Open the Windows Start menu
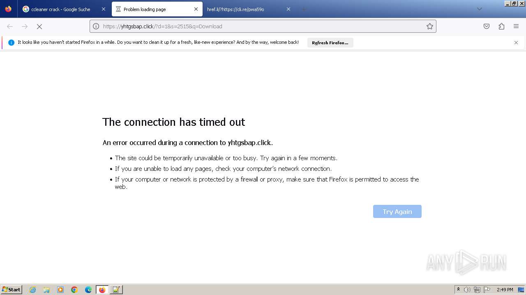 pos(12,290)
